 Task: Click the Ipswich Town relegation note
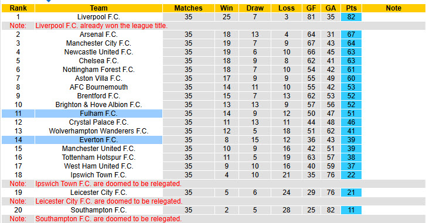coord(108,184)
